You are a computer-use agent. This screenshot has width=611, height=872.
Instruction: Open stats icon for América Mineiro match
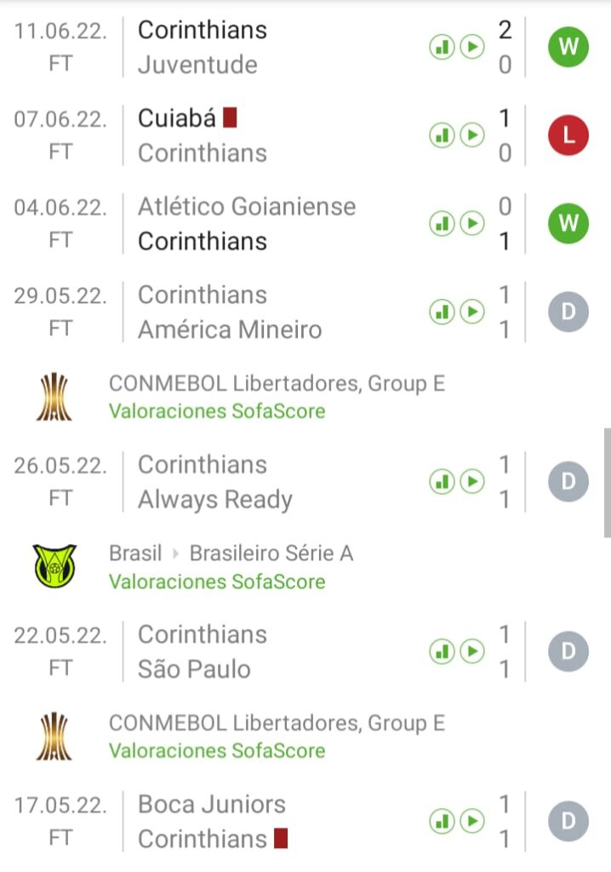tap(442, 312)
